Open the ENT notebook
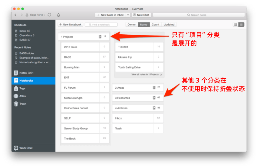The height and width of the screenshot is (168, 258). pyautogui.click(x=85, y=77)
